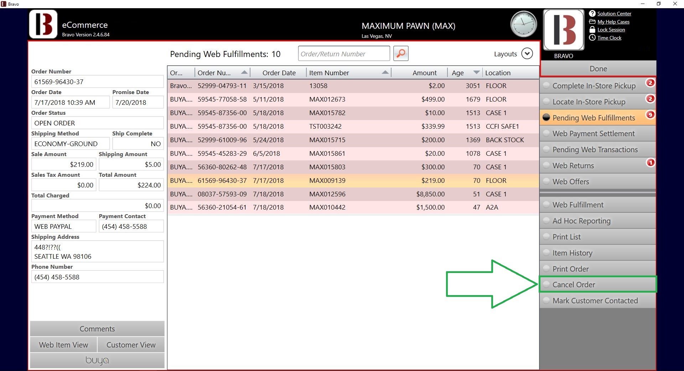Open the Ad Hoc Reporting menu item
The height and width of the screenshot is (371, 684).
581,221
